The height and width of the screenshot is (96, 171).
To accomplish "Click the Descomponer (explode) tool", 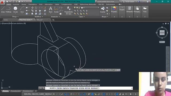I will pos(45,11).
